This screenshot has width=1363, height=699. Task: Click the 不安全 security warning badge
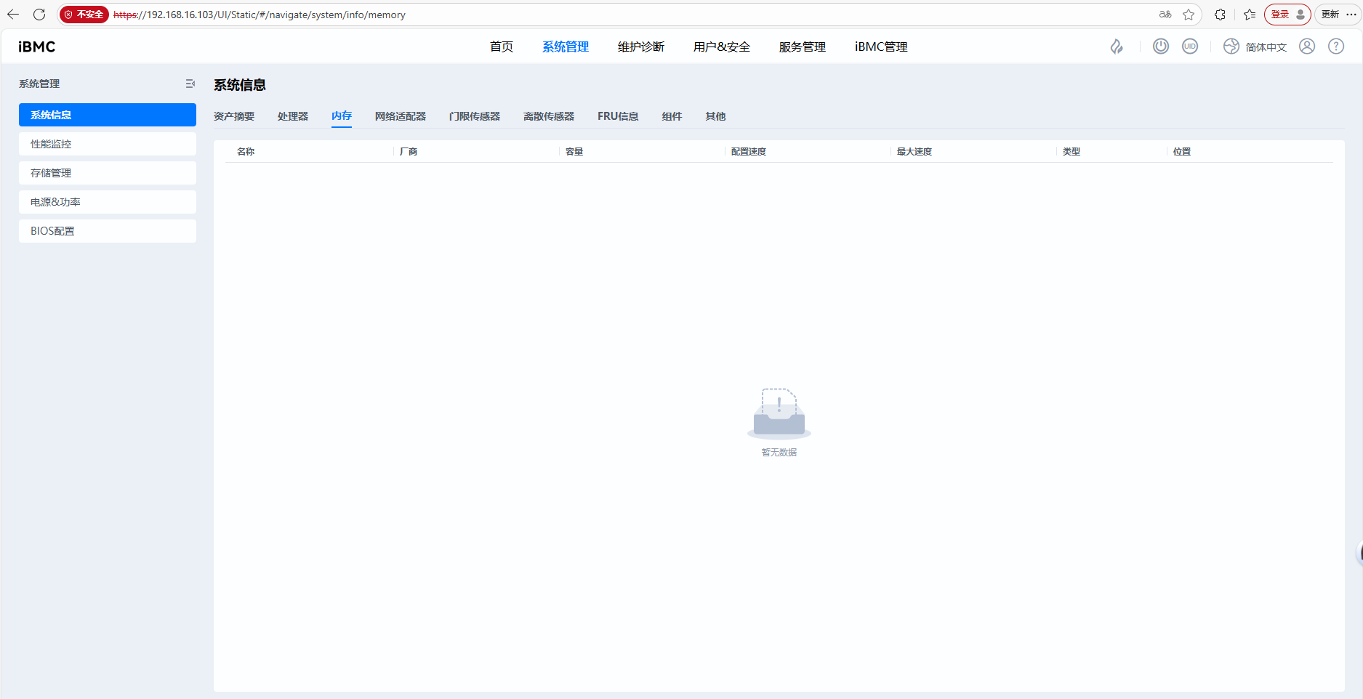point(84,15)
